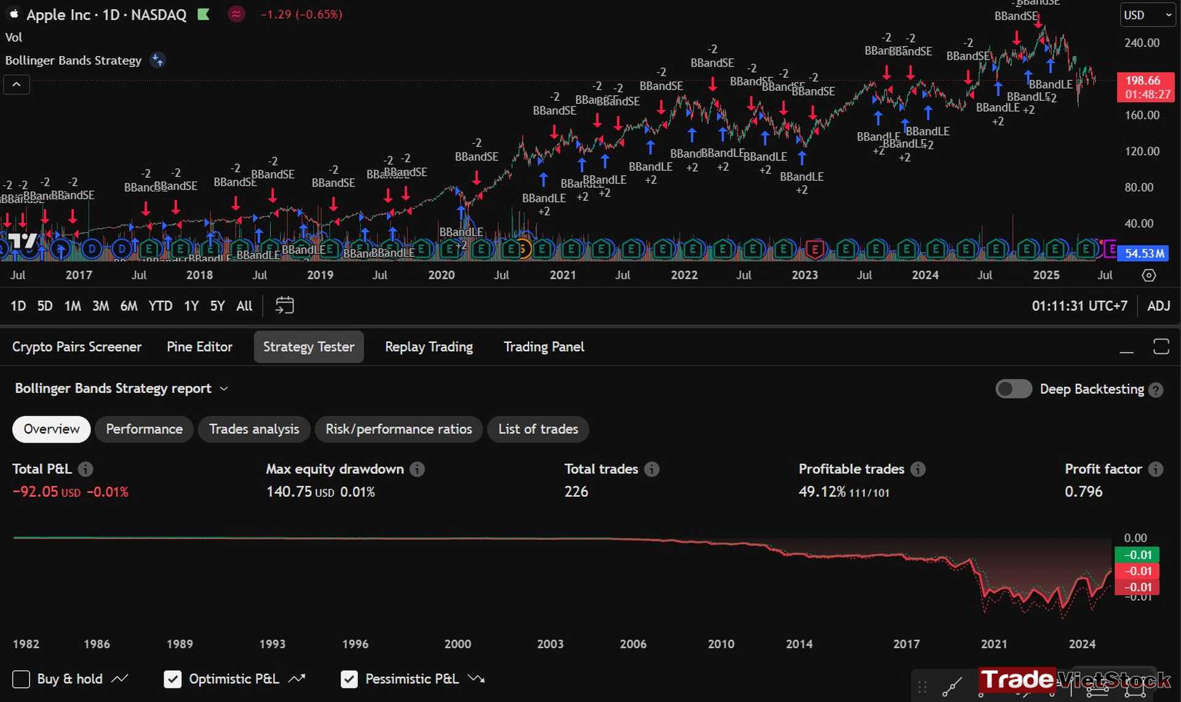The height and width of the screenshot is (702, 1181).
Task: Set chart range to 5D
Action: 45,306
